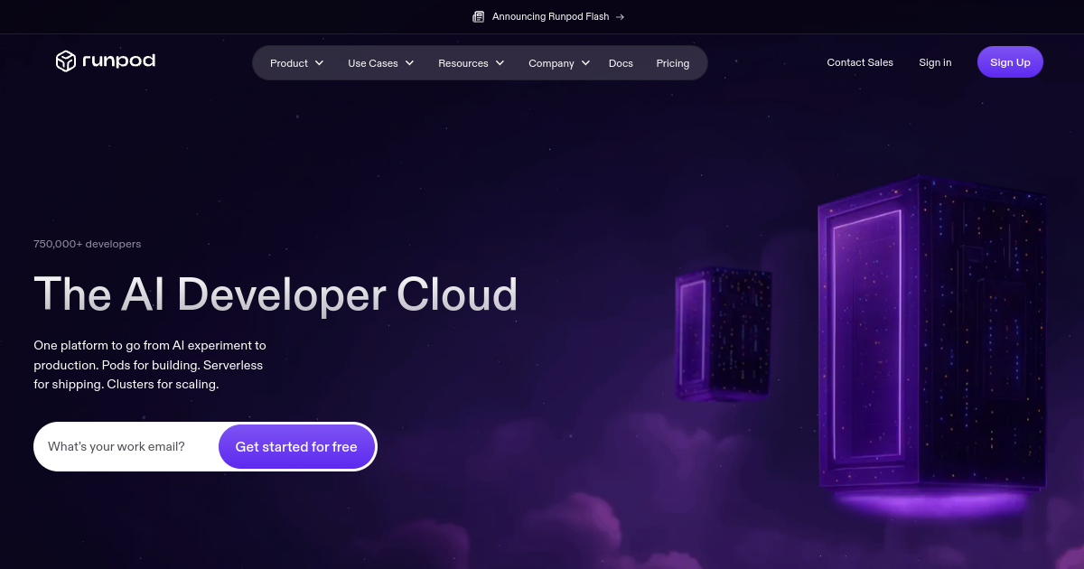Open the Use Cases menu
The width and height of the screenshot is (1084, 569).
click(380, 63)
